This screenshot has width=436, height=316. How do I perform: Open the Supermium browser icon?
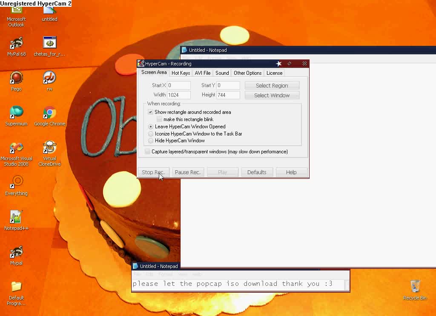[x=17, y=116]
